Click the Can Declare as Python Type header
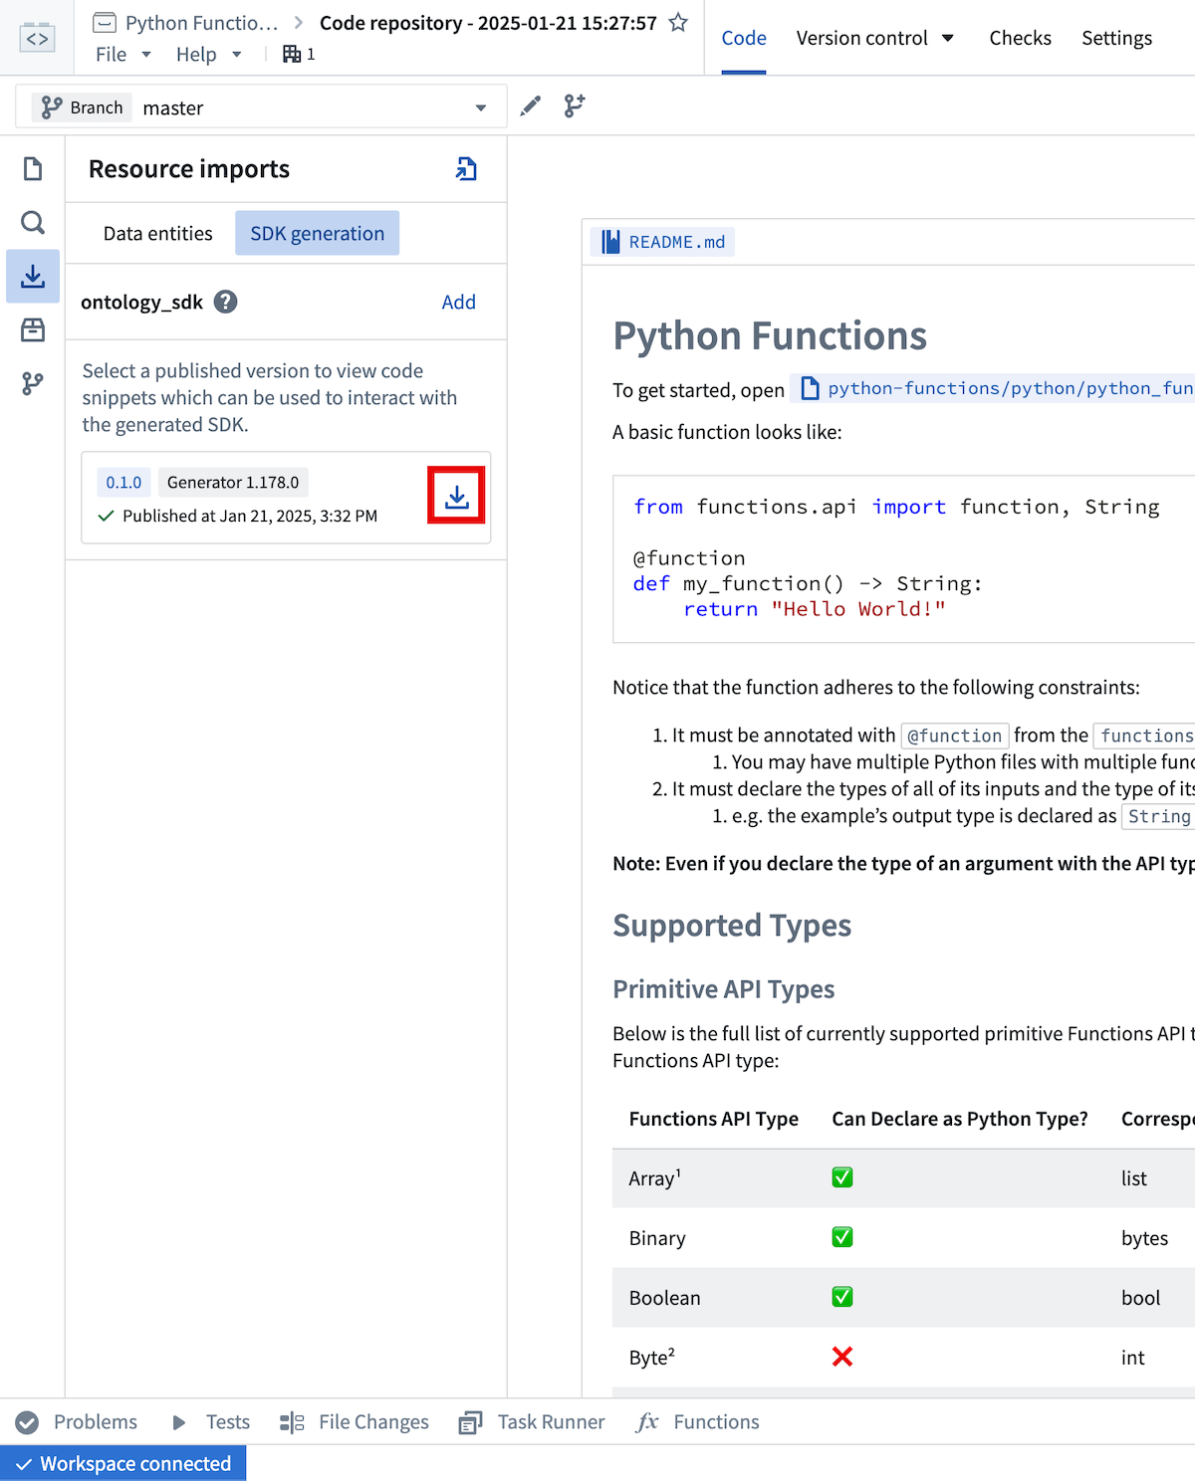The width and height of the screenshot is (1195, 1481). 960,1119
